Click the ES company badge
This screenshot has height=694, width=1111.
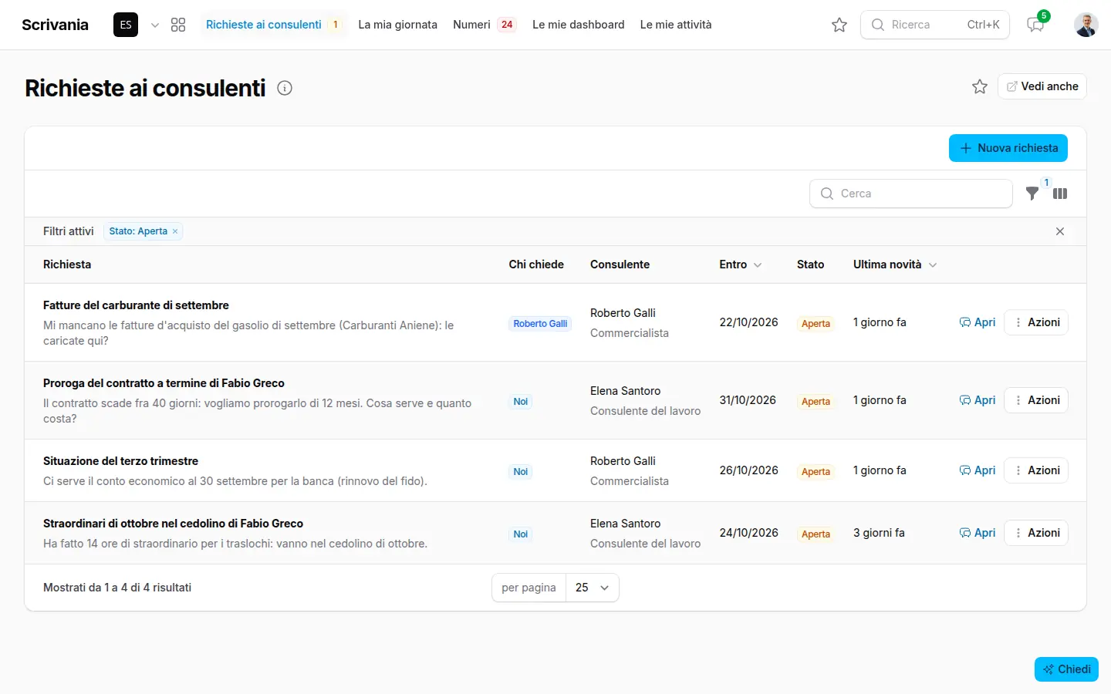[x=126, y=25]
